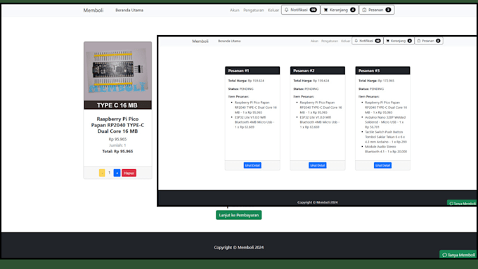Click Lihat Detail for Pesanan #2
The height and width of the screenshot is (269, 478).
(317, 165)
